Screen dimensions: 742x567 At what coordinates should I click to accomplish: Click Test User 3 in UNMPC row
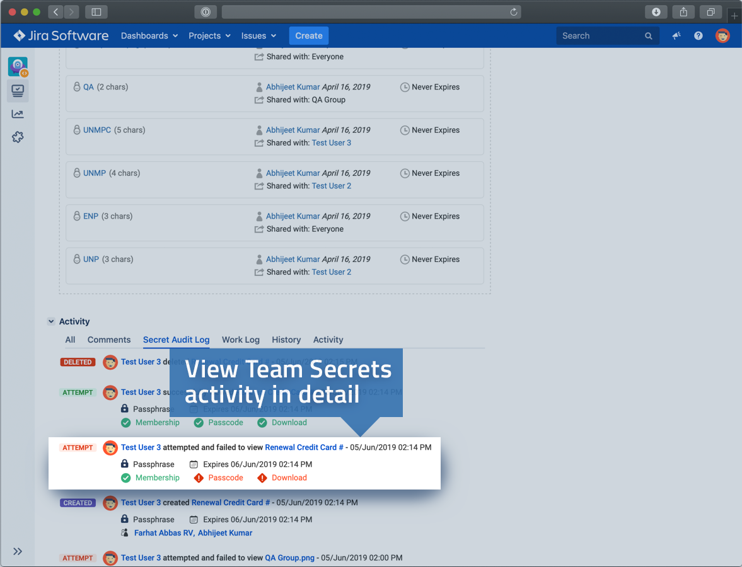click(x=331, y=143)
